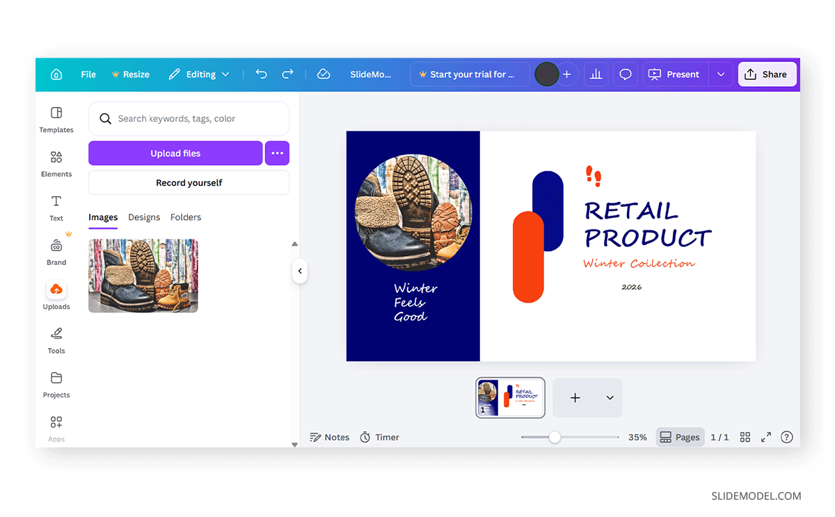Toggle the Notes panel

(330, 437)
